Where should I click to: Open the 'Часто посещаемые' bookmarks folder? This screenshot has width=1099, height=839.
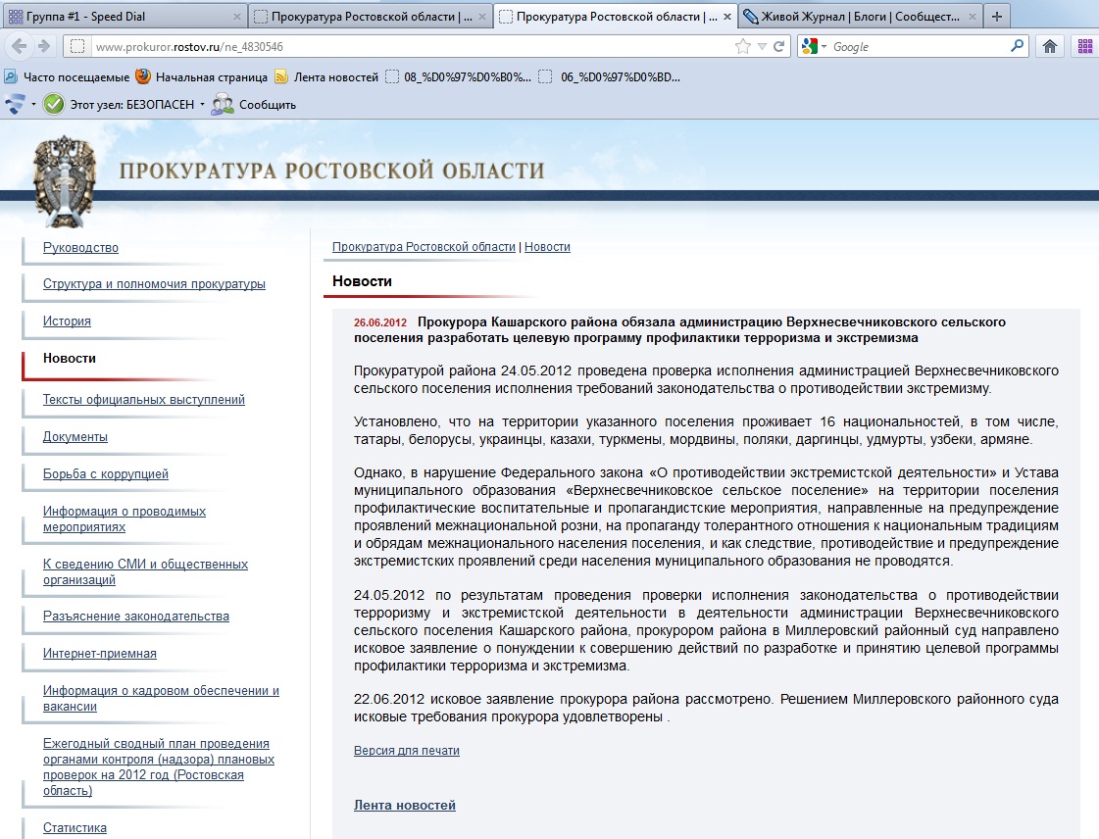pyautogui.click(x=67, y=77)
